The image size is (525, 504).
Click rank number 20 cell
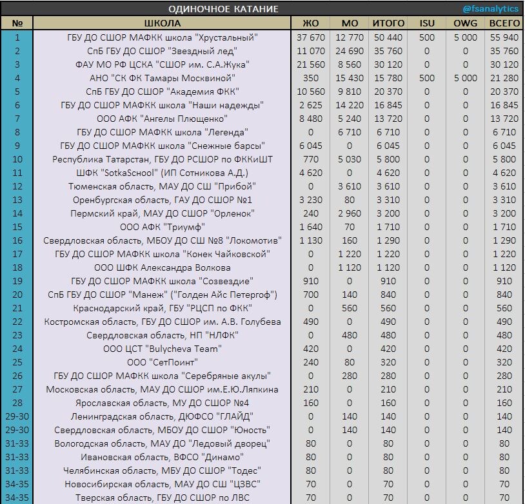(17, 295)
